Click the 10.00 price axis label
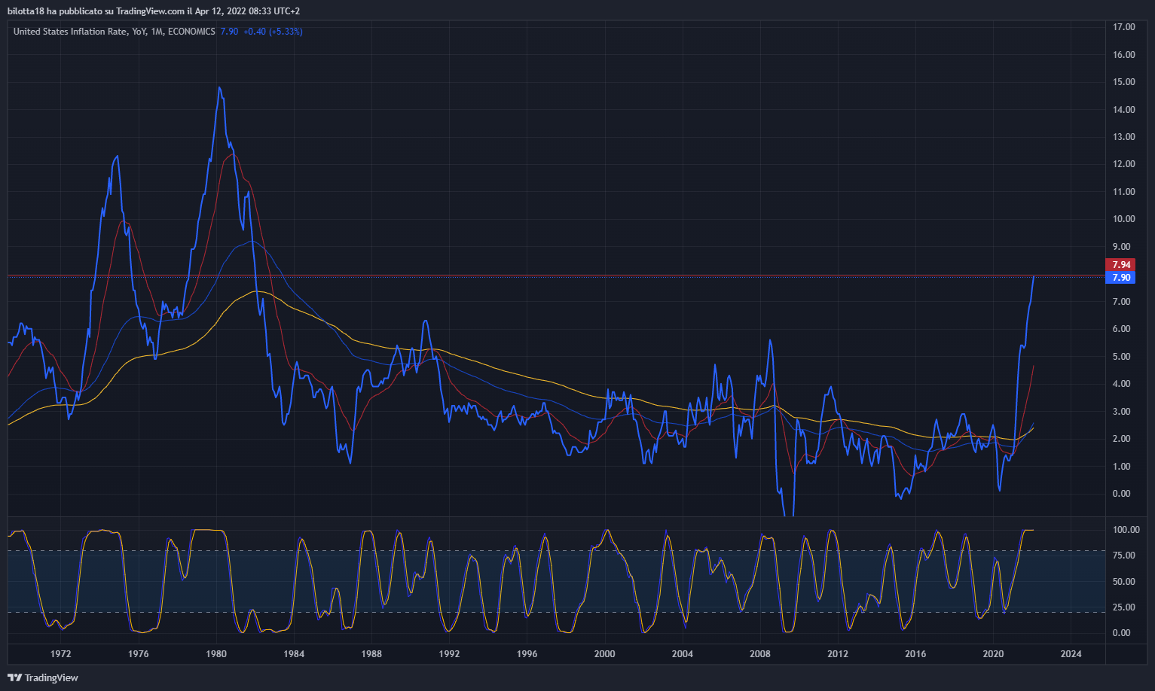Image resolution: width=1155 pixels, height=691 pixels. 1124,219
